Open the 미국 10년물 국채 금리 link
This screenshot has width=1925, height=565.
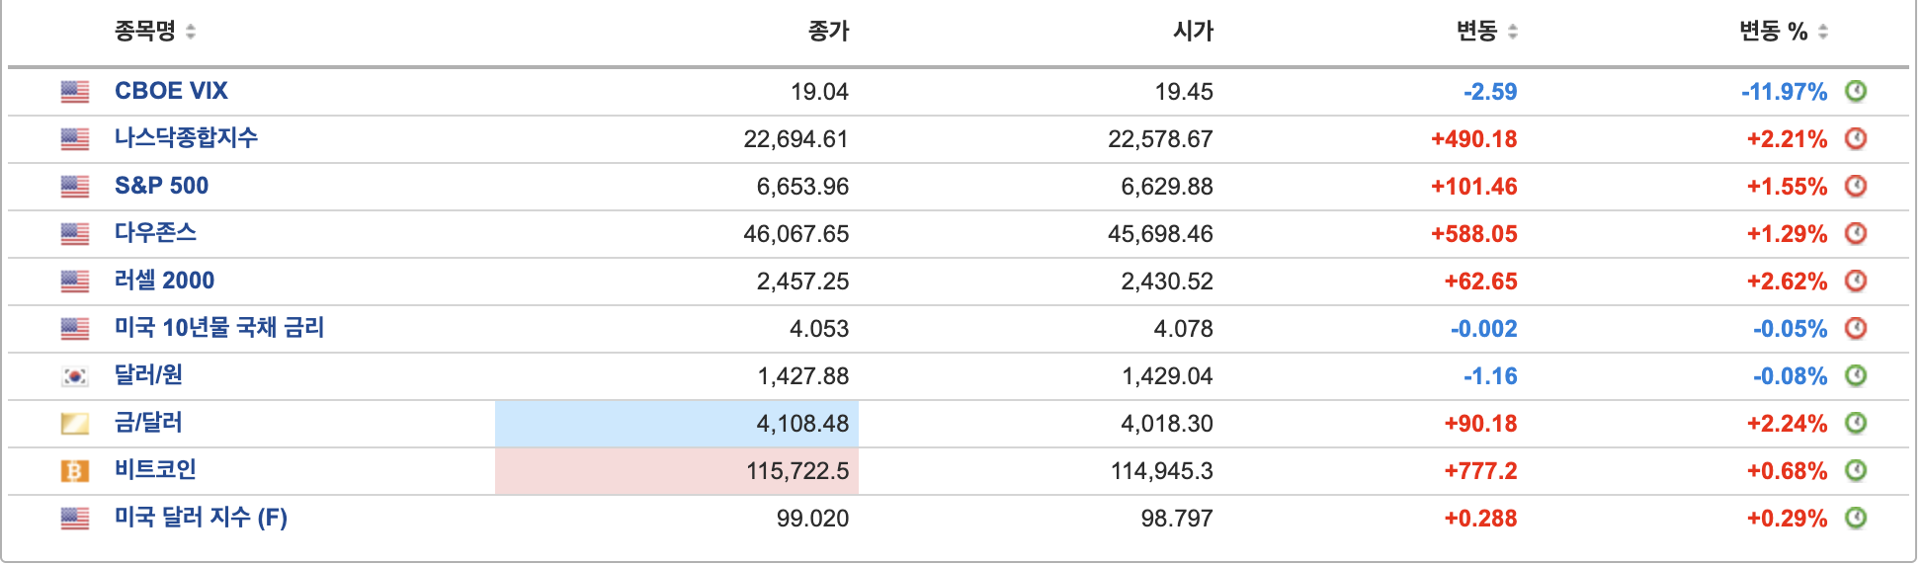[219, 328]
